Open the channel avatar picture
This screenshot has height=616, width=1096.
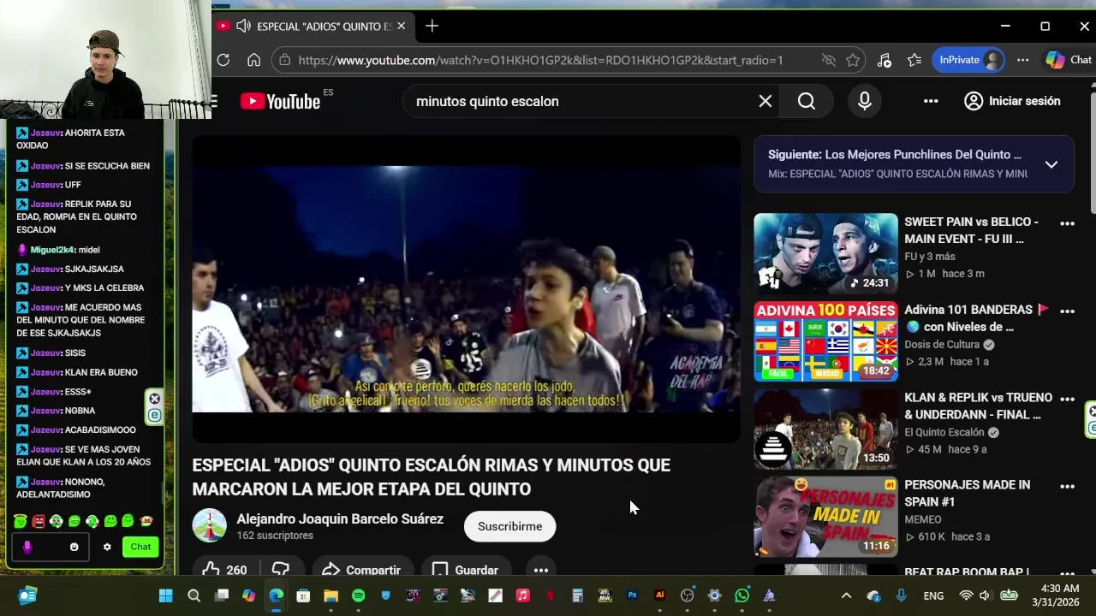[209, 525]
